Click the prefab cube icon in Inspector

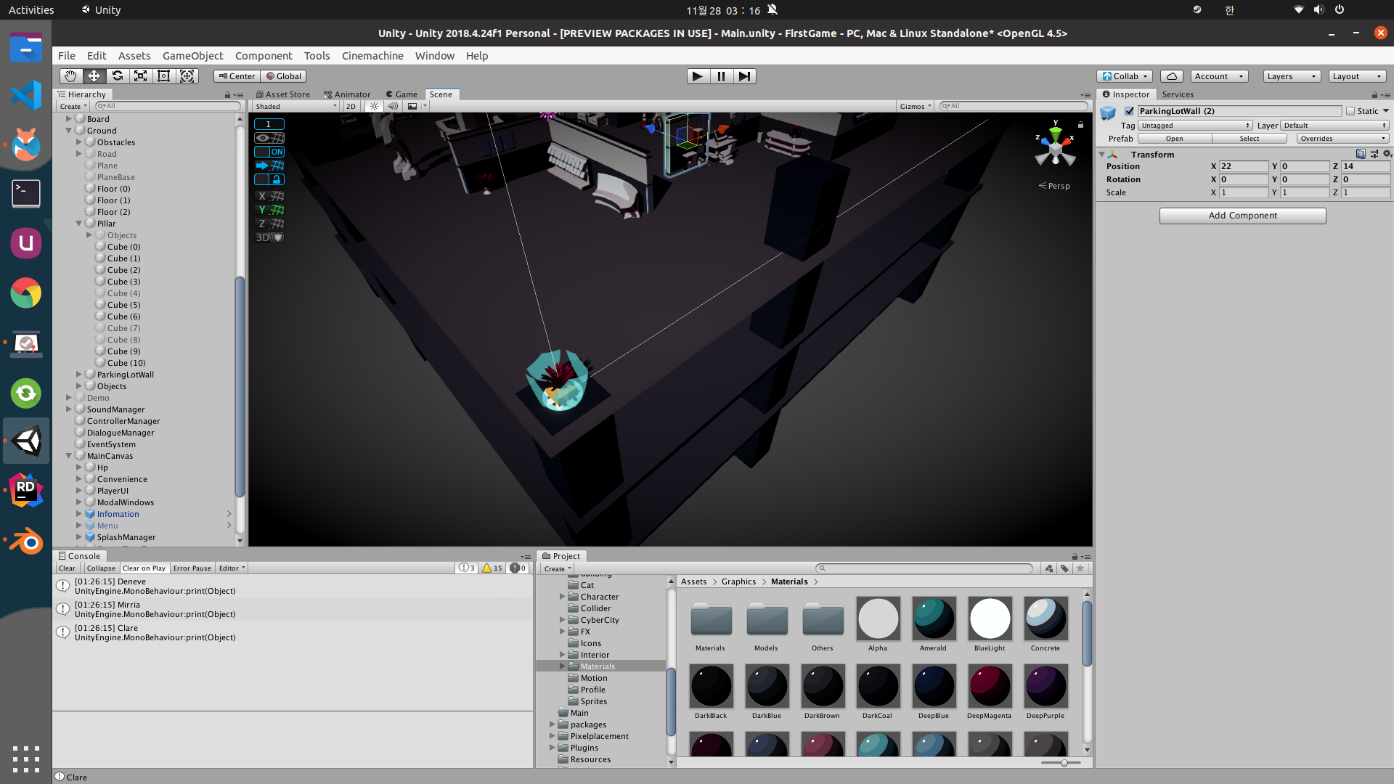[1108, 113]
